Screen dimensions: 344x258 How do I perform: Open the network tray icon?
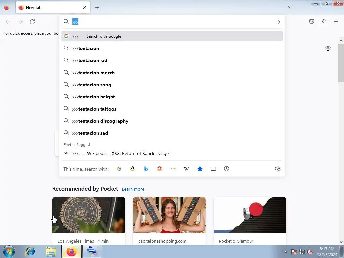pyautogui.click(x=302, y=252)
